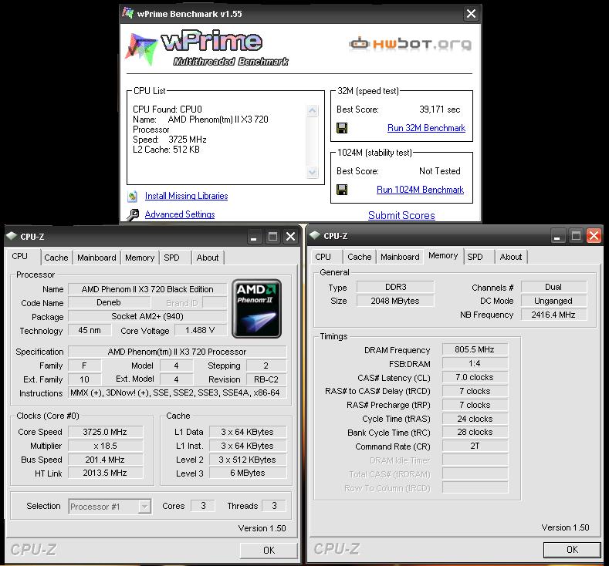
Task: Click the Multiplier value x 18.5
Action: click(105, 446)
